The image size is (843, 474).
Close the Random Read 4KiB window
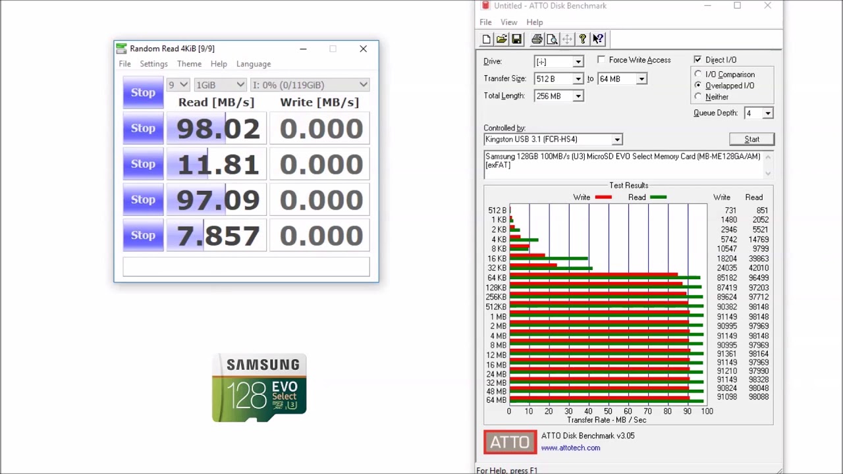[363, 49]
